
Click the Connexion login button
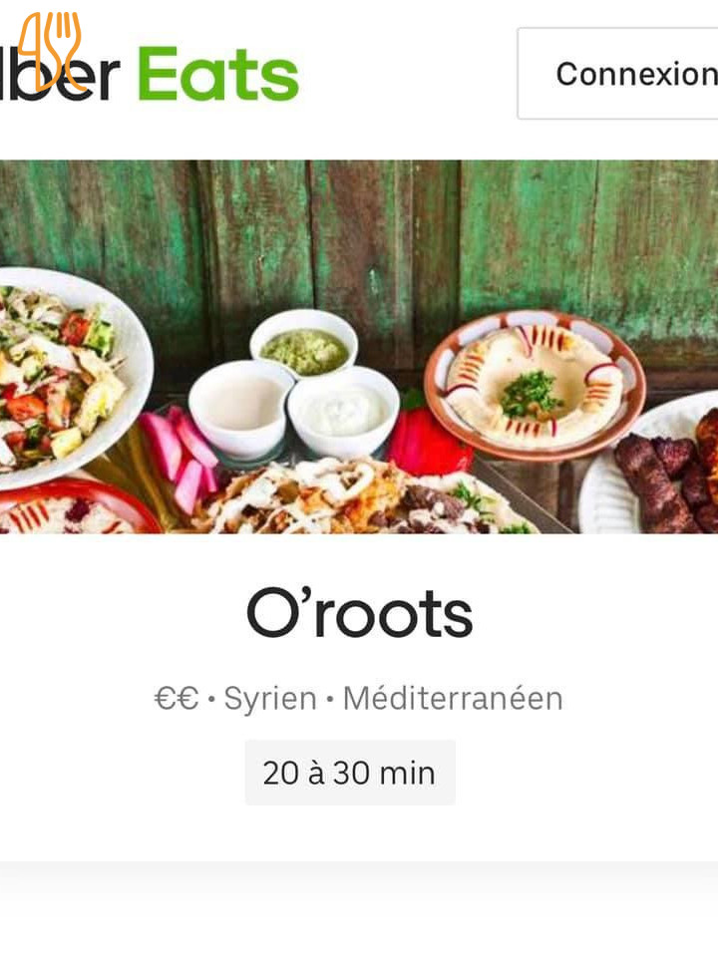618,73
